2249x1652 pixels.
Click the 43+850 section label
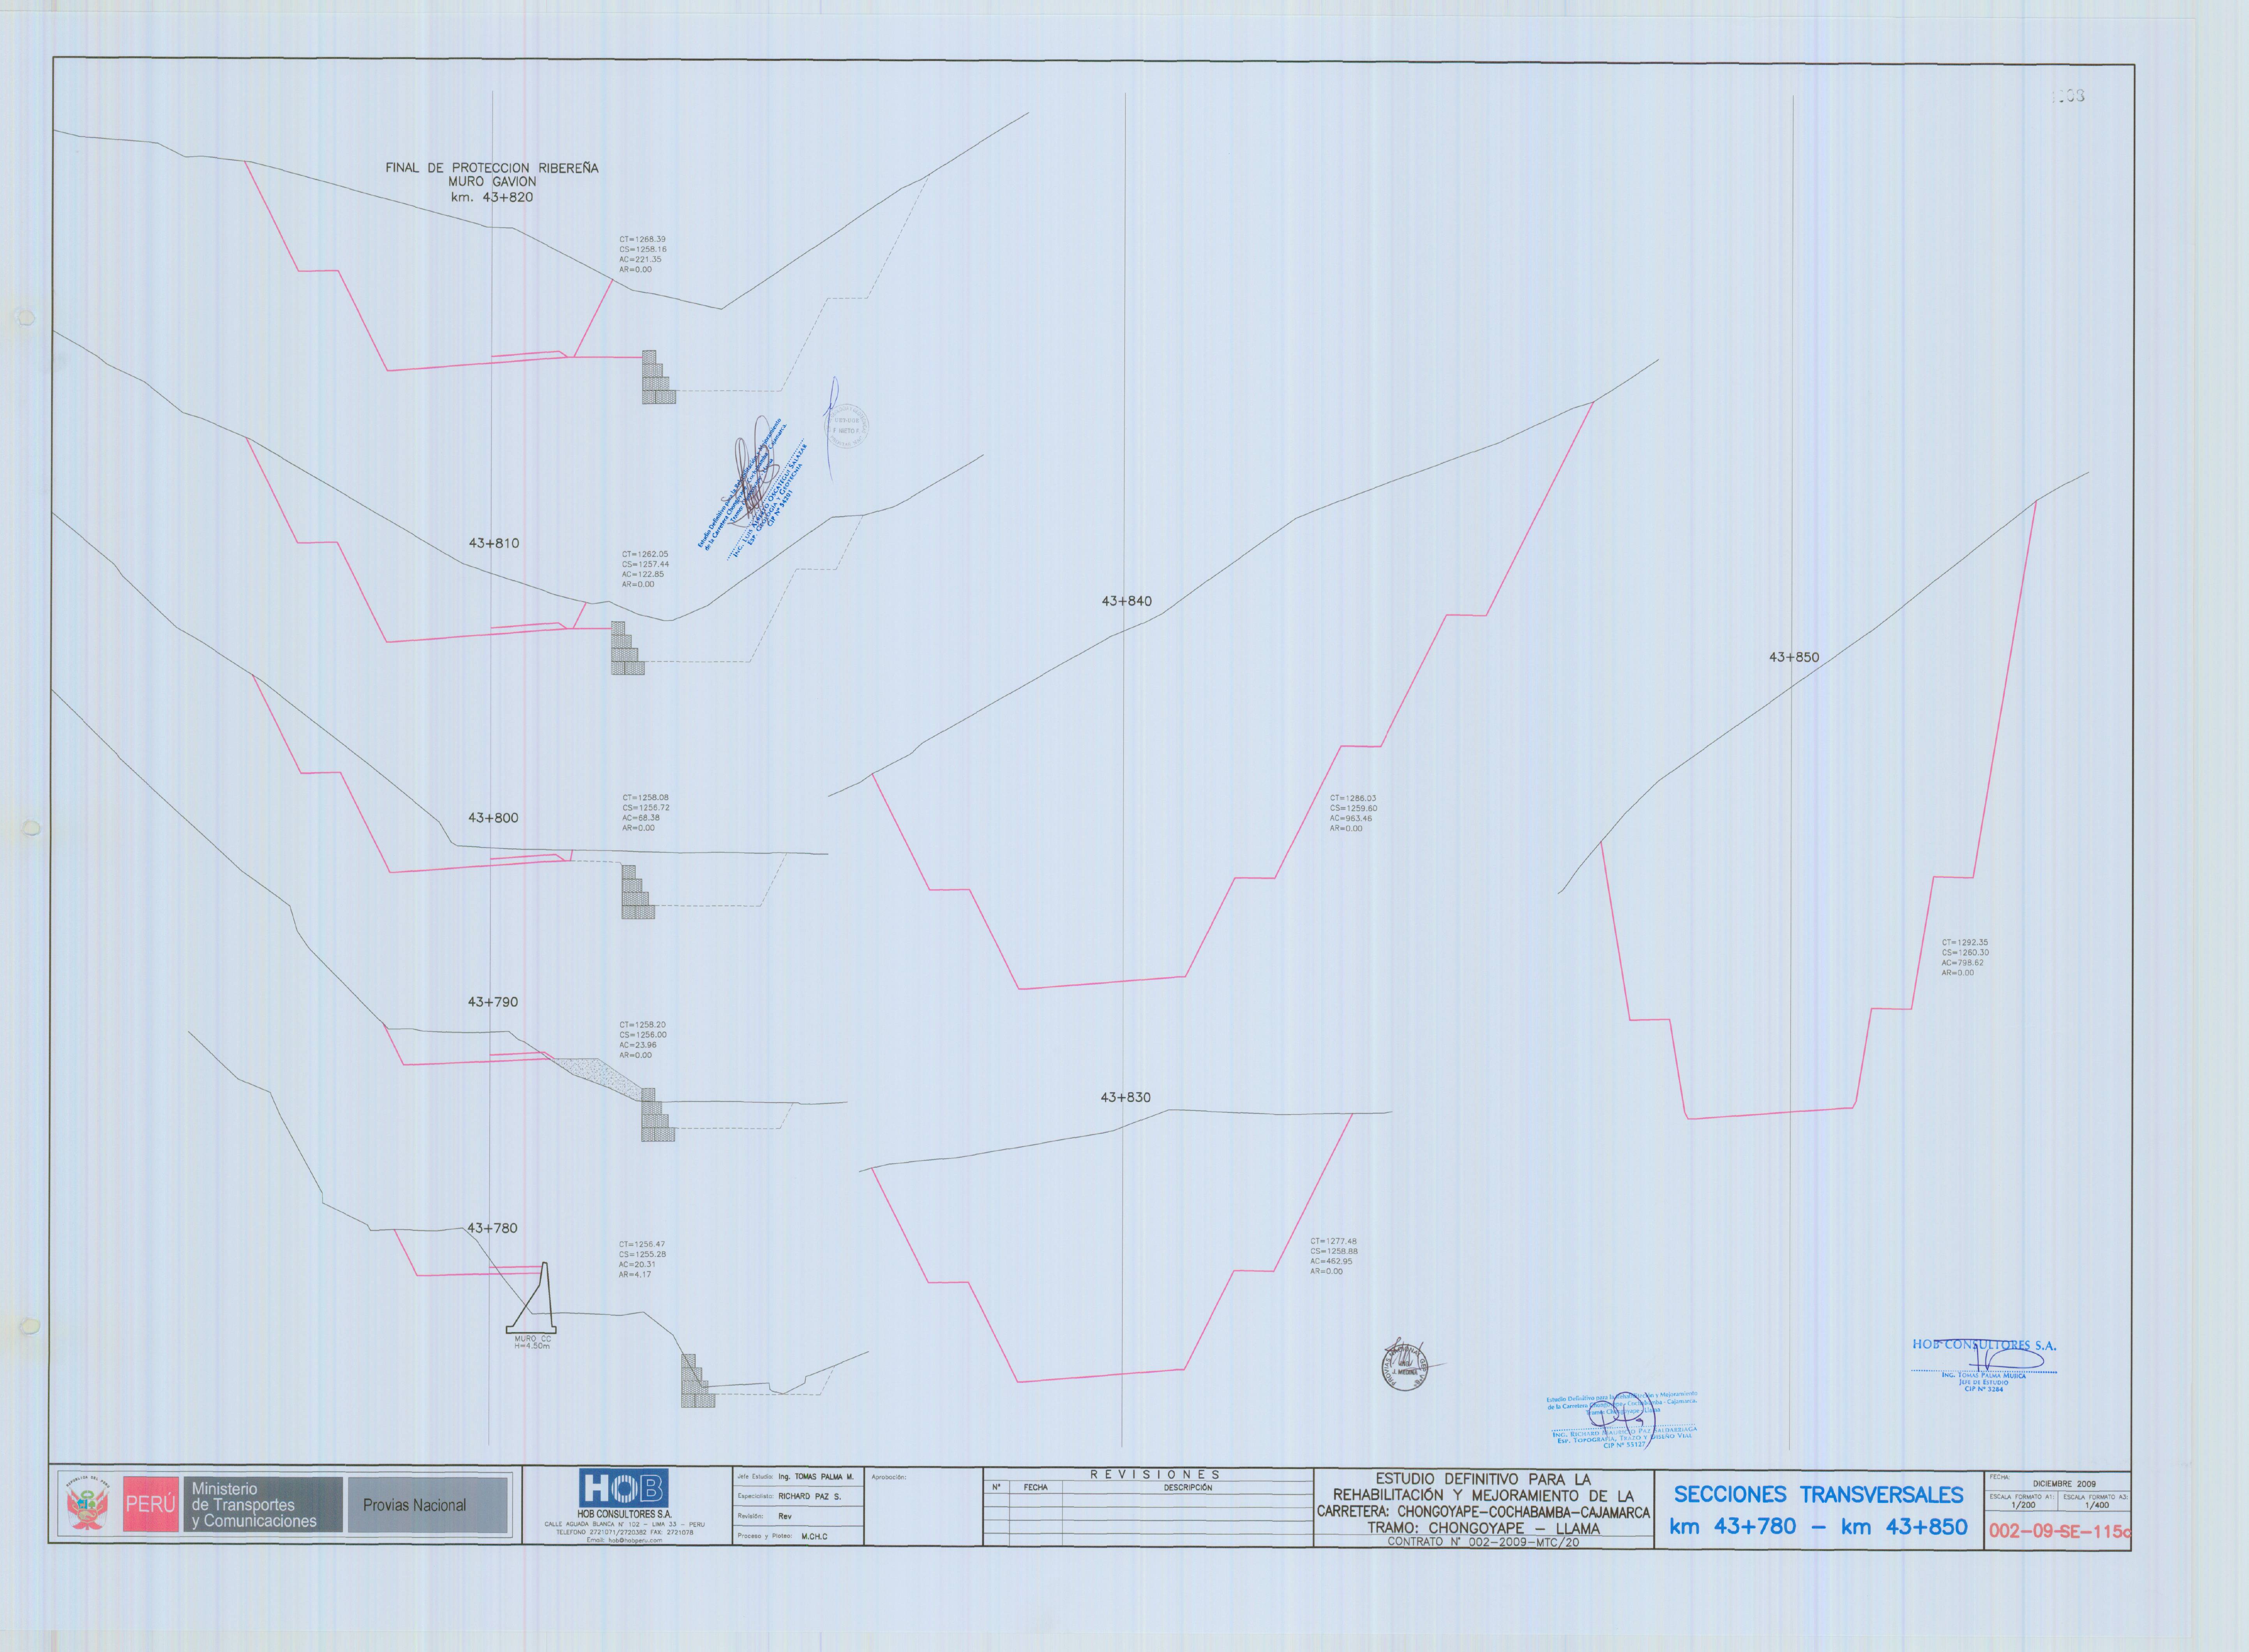tap(1794, 657)
